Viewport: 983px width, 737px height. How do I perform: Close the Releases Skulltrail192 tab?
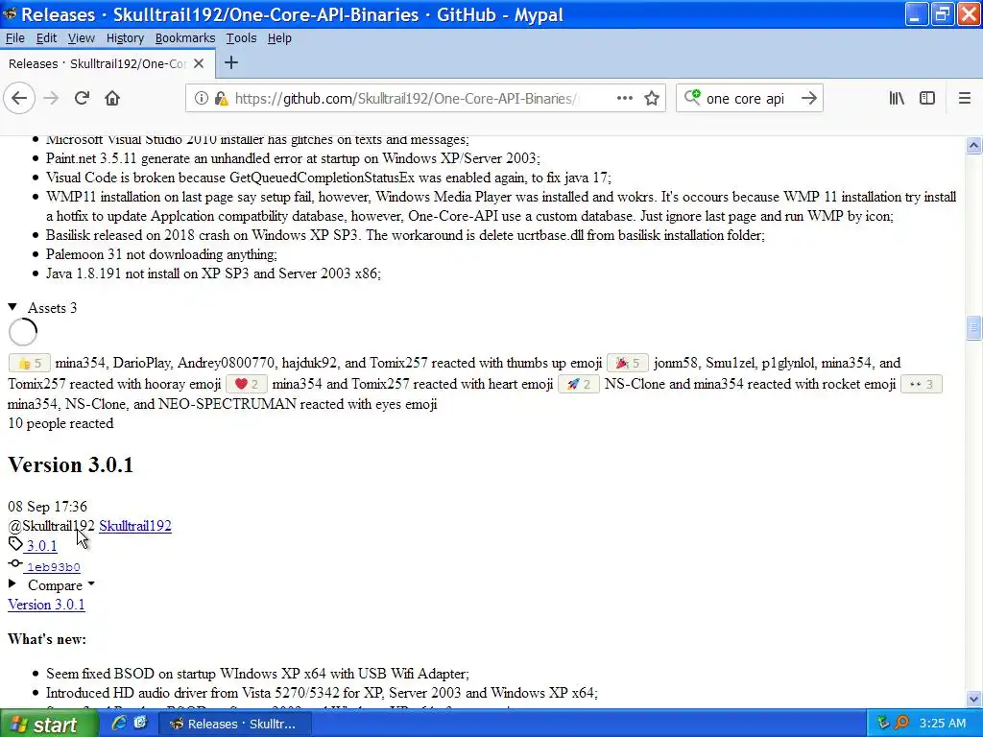click(199, 63)
